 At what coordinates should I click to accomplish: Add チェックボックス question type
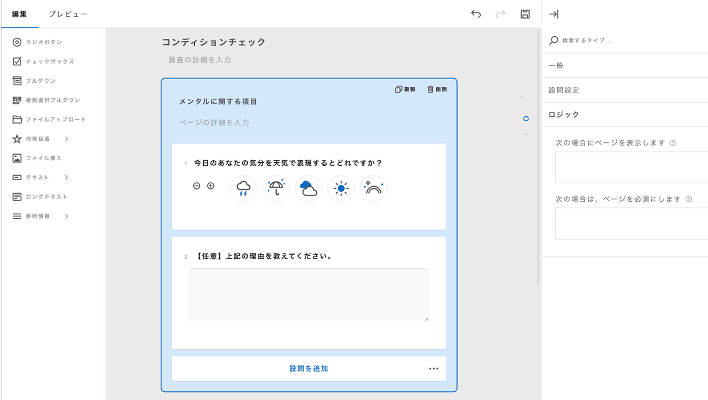coord(50,61)
